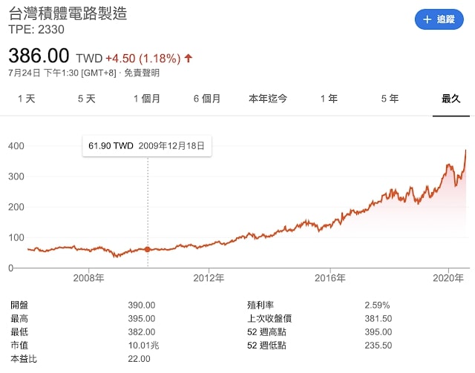Click the 最低 label

pos(19,331)
